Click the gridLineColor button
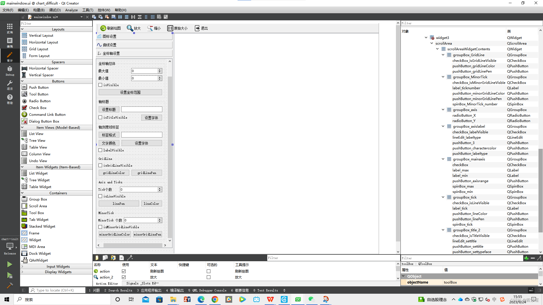Screen dimensions: 543x305 click(114, 173)
